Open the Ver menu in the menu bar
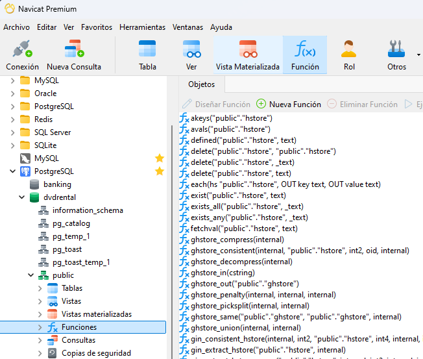 pyautogui.click(x=69, y=27)
